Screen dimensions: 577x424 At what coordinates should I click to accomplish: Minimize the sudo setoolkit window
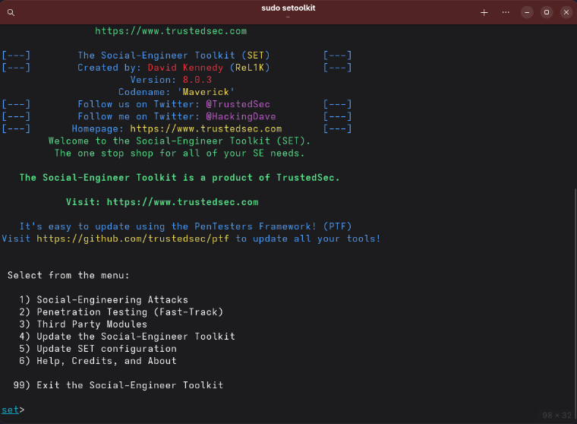click(x=527, y=12)
